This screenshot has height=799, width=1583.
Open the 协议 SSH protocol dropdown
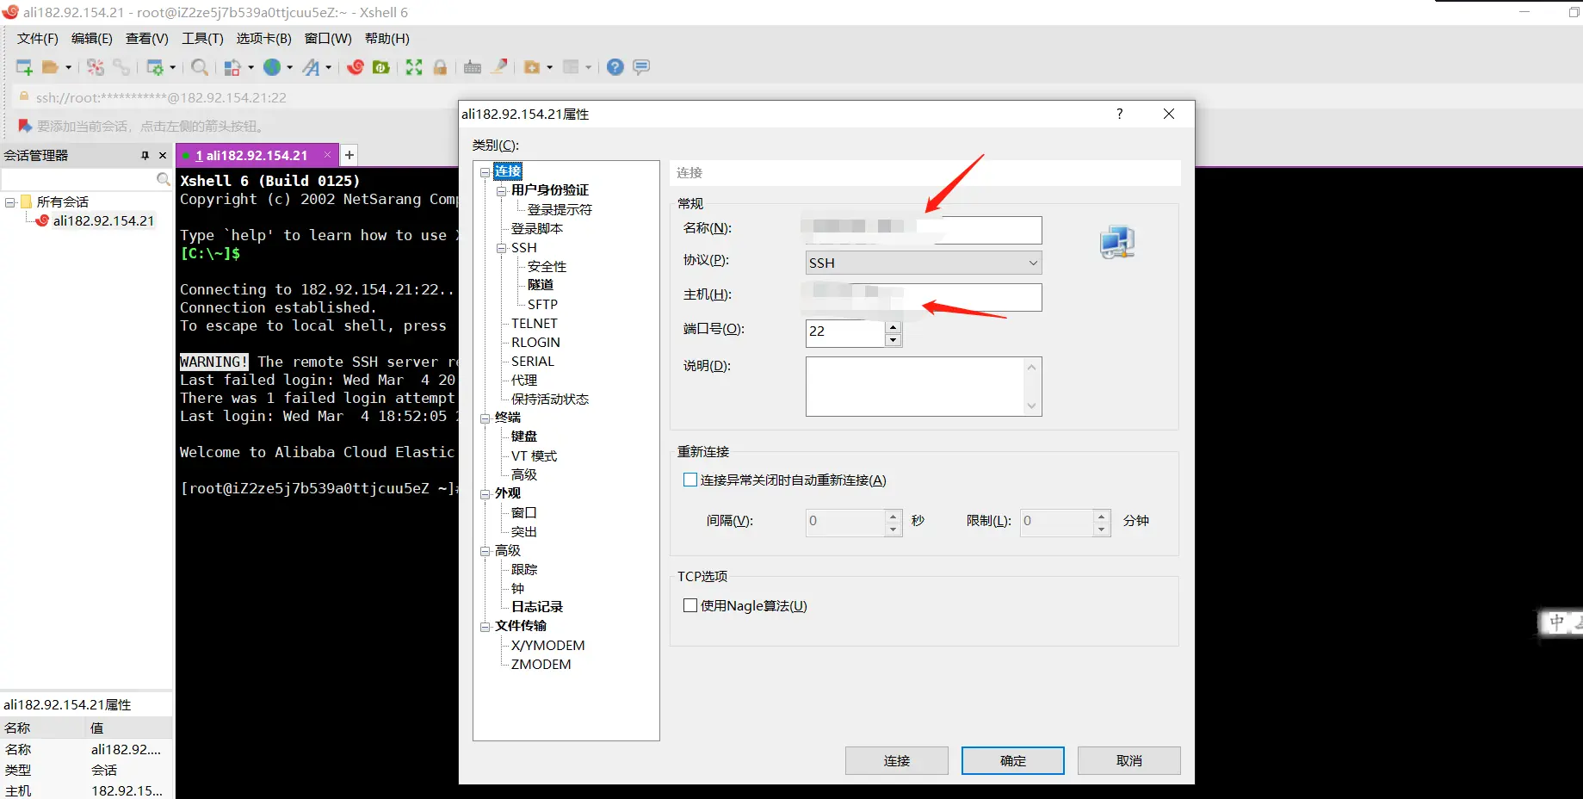pyautogui.click(x=924, y=263)
